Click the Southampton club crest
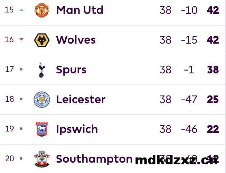Image resolution: width=226 pixels, height=173 pixels. click(42, 159)
